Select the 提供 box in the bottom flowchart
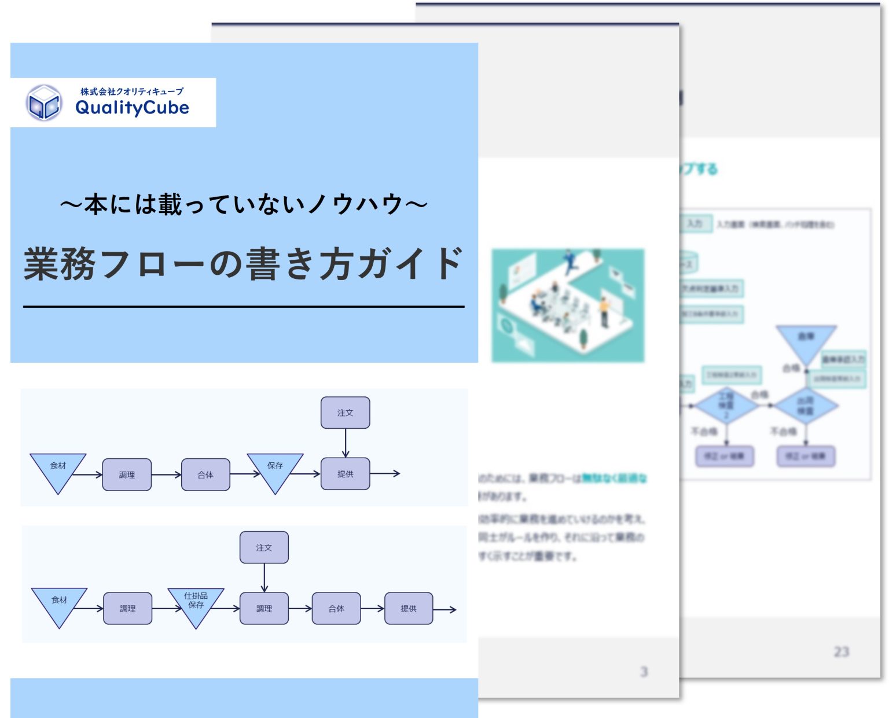Screen dimensions: 889x718 [x=407, y=608]
